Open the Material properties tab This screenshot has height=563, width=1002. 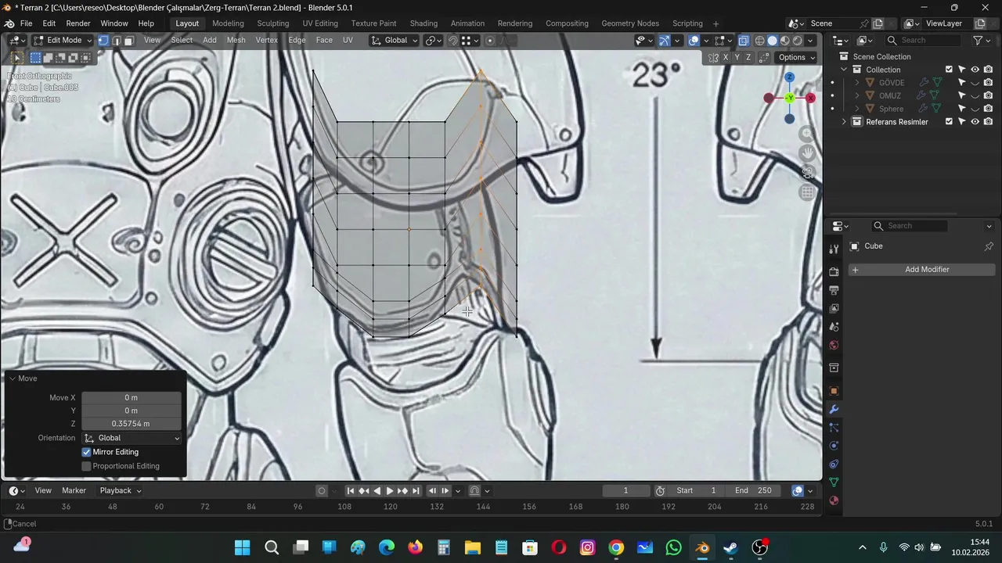point(834,500)
